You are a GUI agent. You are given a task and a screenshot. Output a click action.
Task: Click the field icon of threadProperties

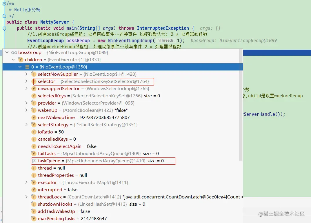34,175
